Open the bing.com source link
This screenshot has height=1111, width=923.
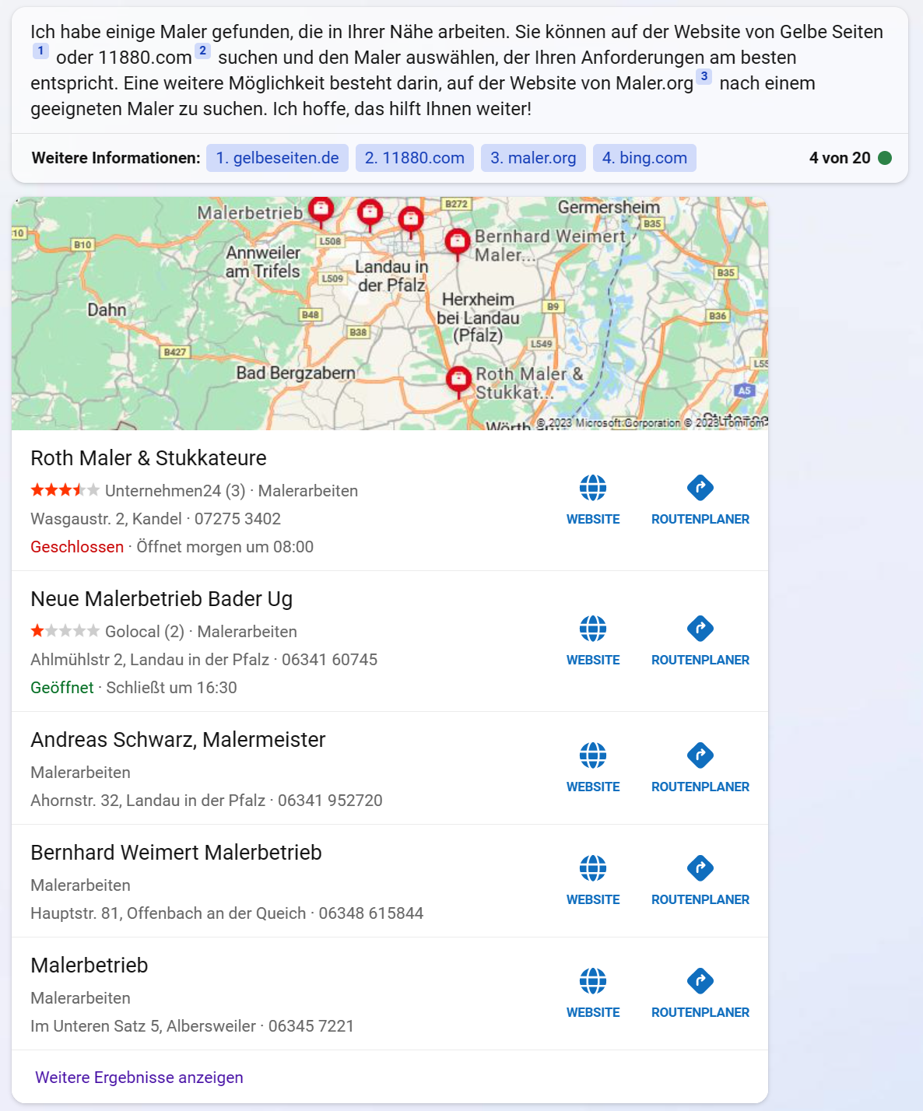(644, 158)
